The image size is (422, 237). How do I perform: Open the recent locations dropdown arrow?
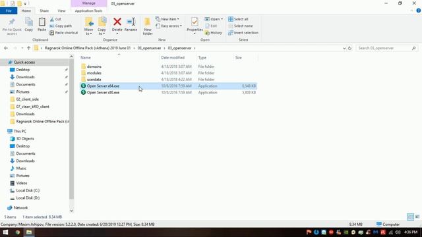tap(22, 48)
